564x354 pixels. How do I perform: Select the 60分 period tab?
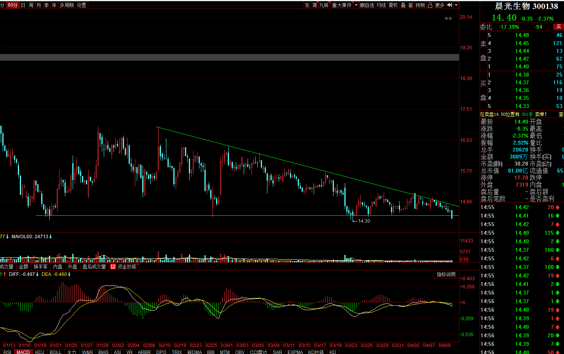[x=12, y=5]
